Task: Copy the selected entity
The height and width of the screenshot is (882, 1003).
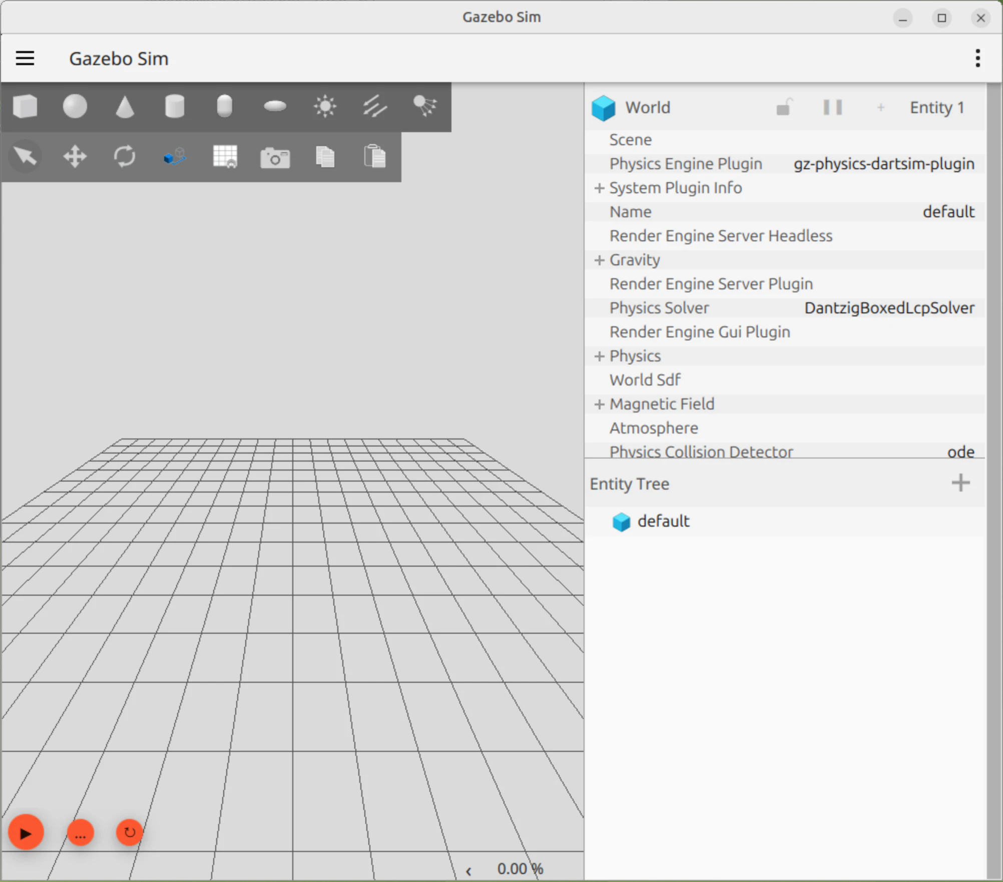Action: pos(325,157)
